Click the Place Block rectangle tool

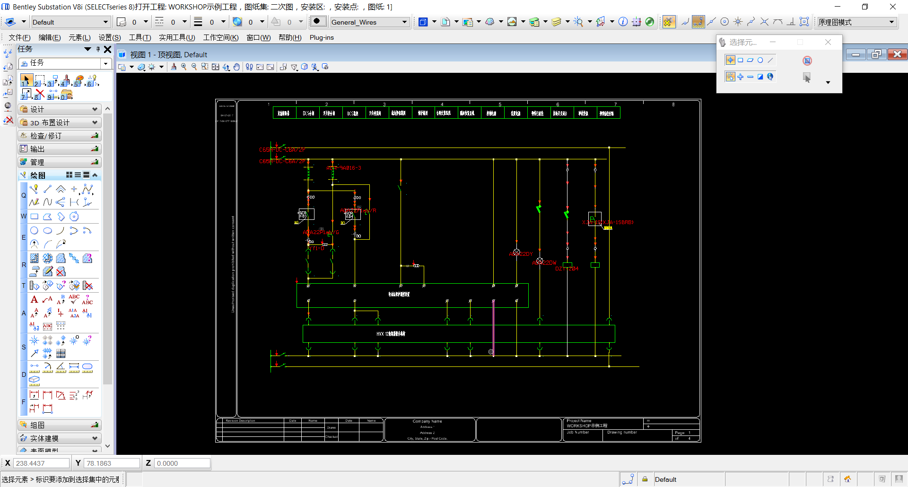34,217
